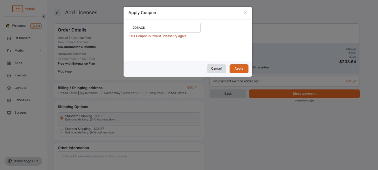
Task: Collapse the sidebar with the chevron button
Action: [x=44, y=16]
